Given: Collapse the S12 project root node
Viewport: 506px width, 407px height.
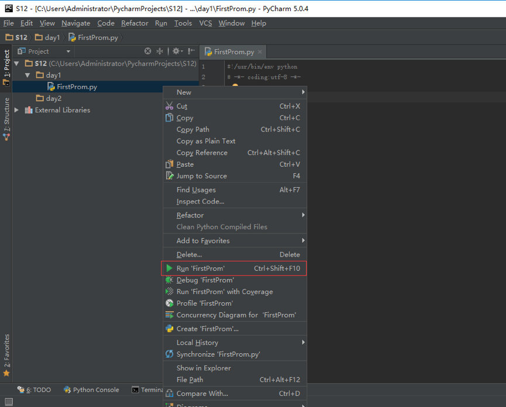Looking at the screenshot, I should pos(16,64).
